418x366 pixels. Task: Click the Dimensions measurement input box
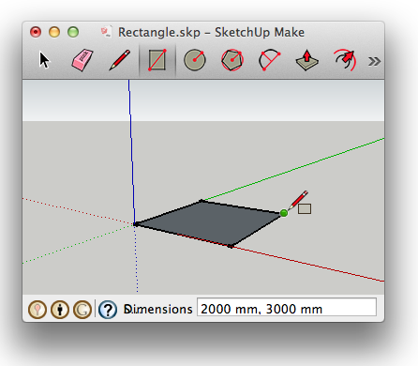[287, 307]
